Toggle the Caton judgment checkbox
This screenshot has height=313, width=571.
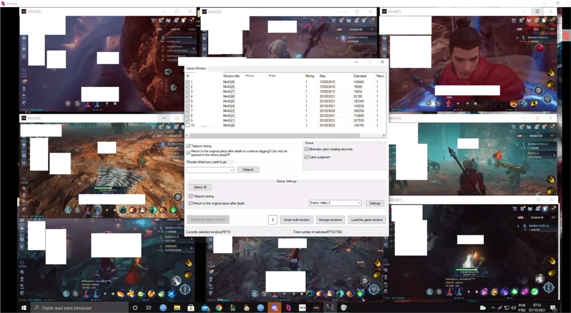[x=306, y=157]
